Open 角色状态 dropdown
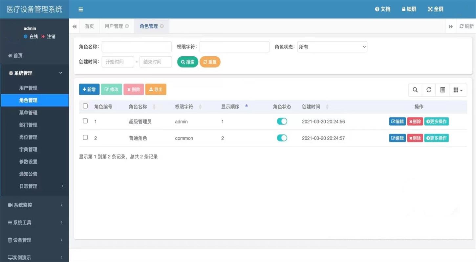Screen dimensions: 476x262 tap(332, 47)
